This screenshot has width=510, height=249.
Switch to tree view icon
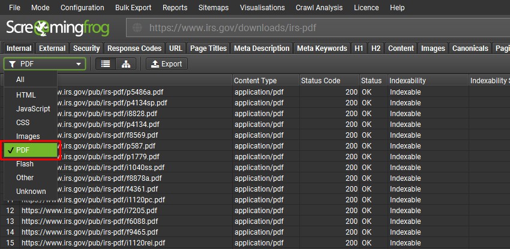[125, 64]
